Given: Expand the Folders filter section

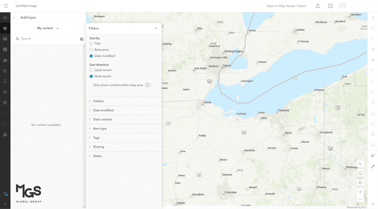Looking at the screenshot, I should pos(98,101).
